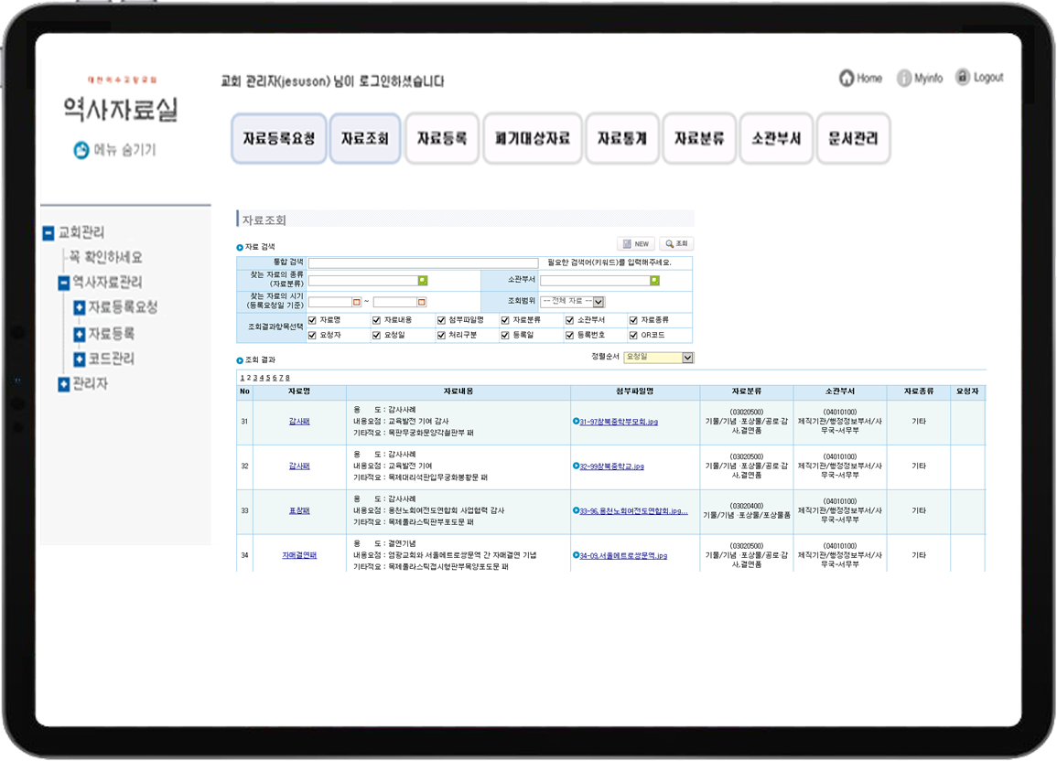Open the 31-97창북중학부모회.jpg attachment link
The image size is (1057, 761).
[619, 422]
